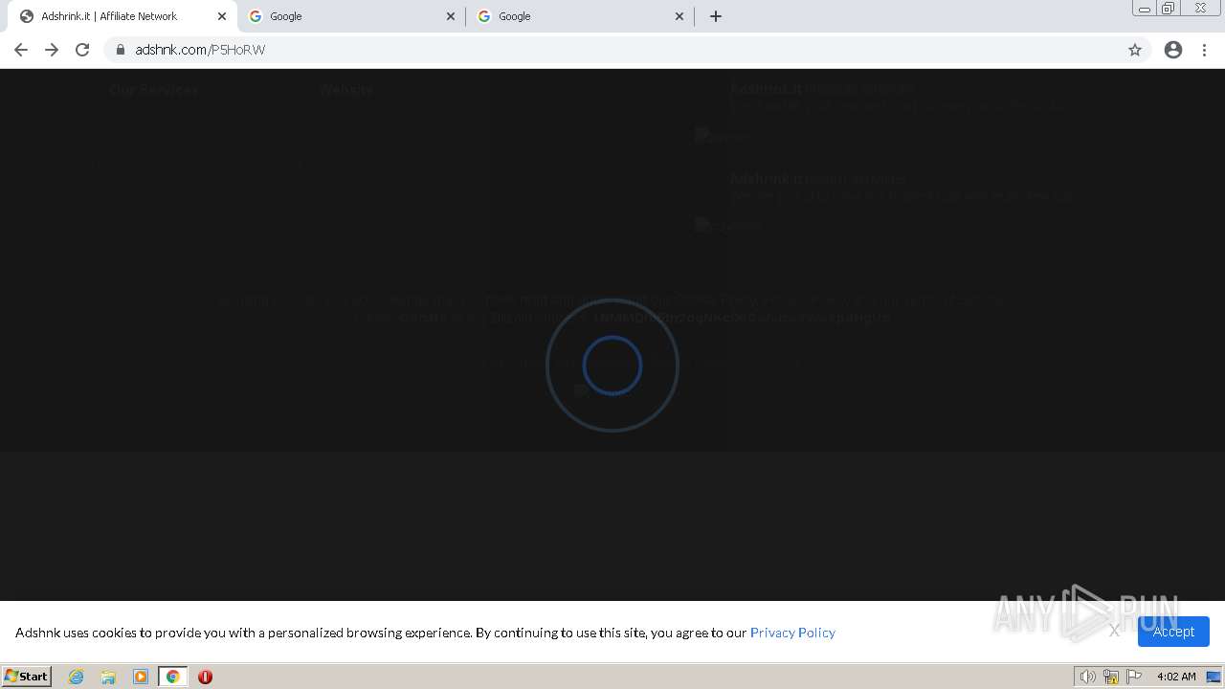The height and width of the screenshot is (689, 1225).
Task: Open the Privacy Policy link
Action: [x=792, y=633]
